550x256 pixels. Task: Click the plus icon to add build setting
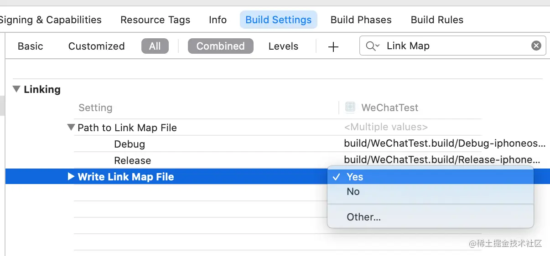[333, 46]
